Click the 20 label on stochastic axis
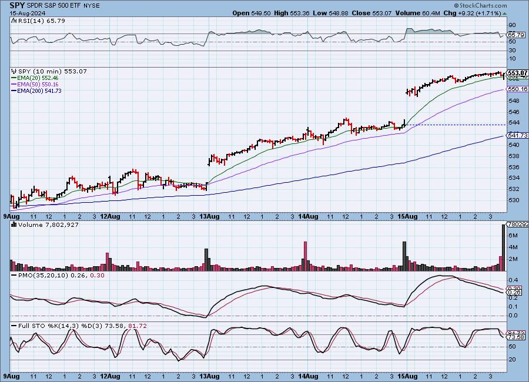The image size is (529, 382). [x=512, y=360]
